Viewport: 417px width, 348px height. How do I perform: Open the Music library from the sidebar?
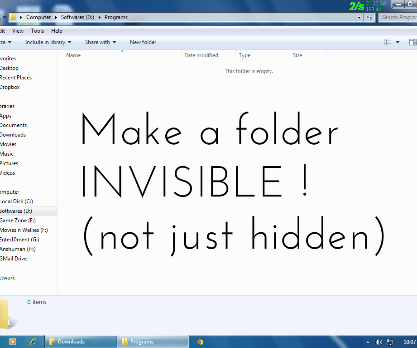point(7,153)
